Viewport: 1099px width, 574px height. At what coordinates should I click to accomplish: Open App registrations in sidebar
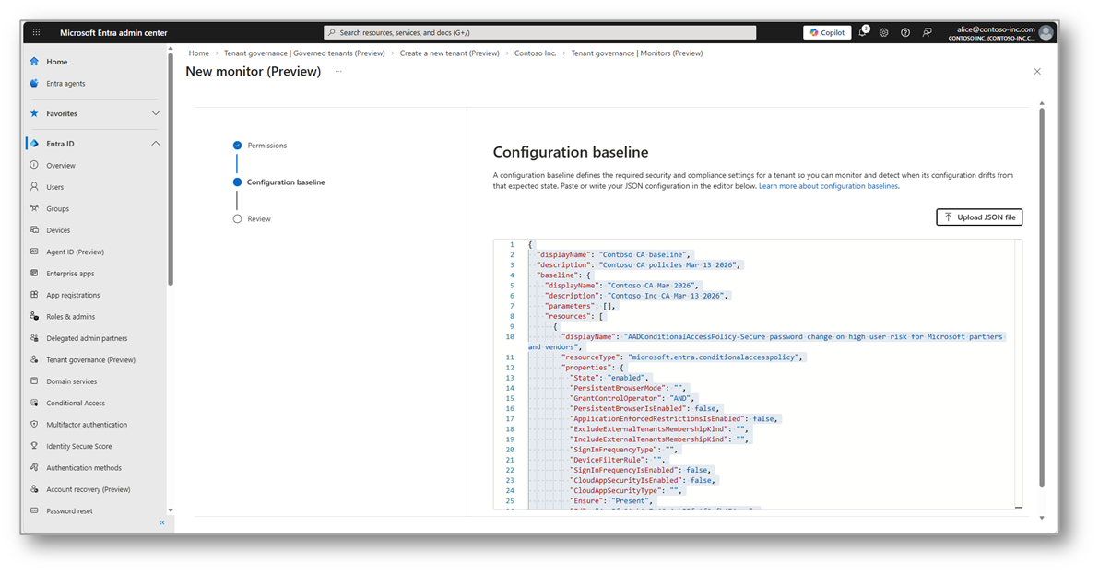pos(73,295)
